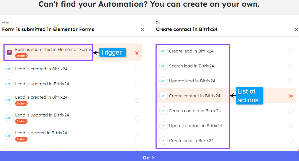299x161 pixels.
Task: Click the Bitrix24 icon next to "Create deal"
Action: click(163, 140)
